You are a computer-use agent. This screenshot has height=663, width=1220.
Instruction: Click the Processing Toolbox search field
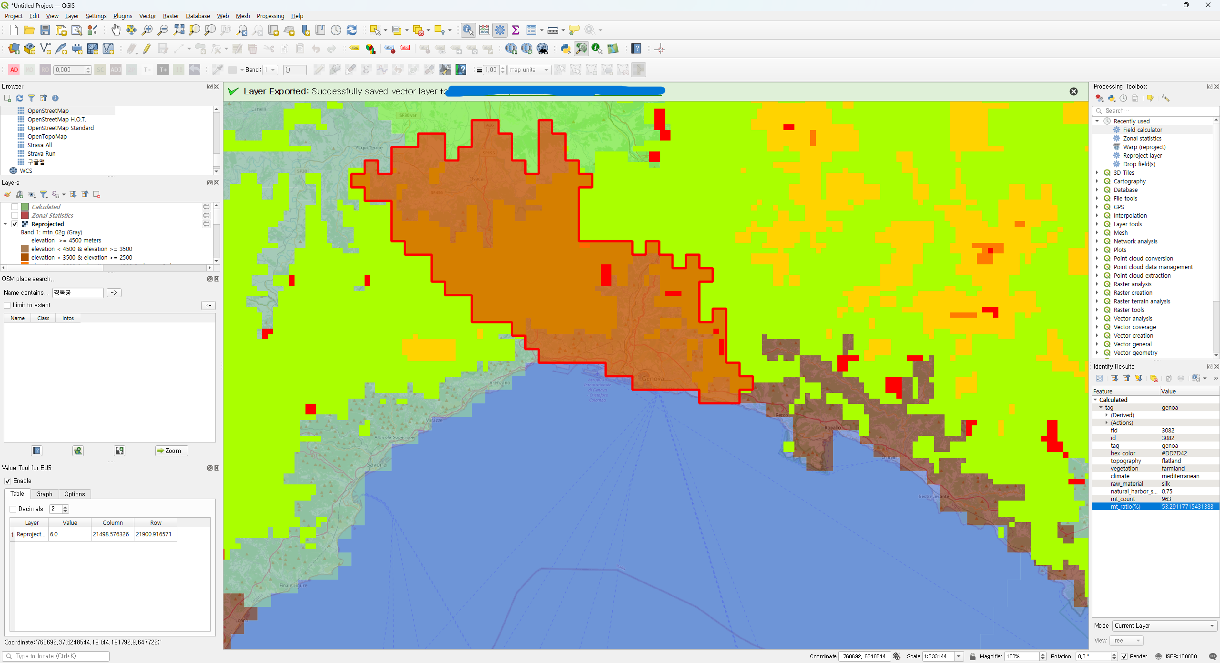(1156, 110)
